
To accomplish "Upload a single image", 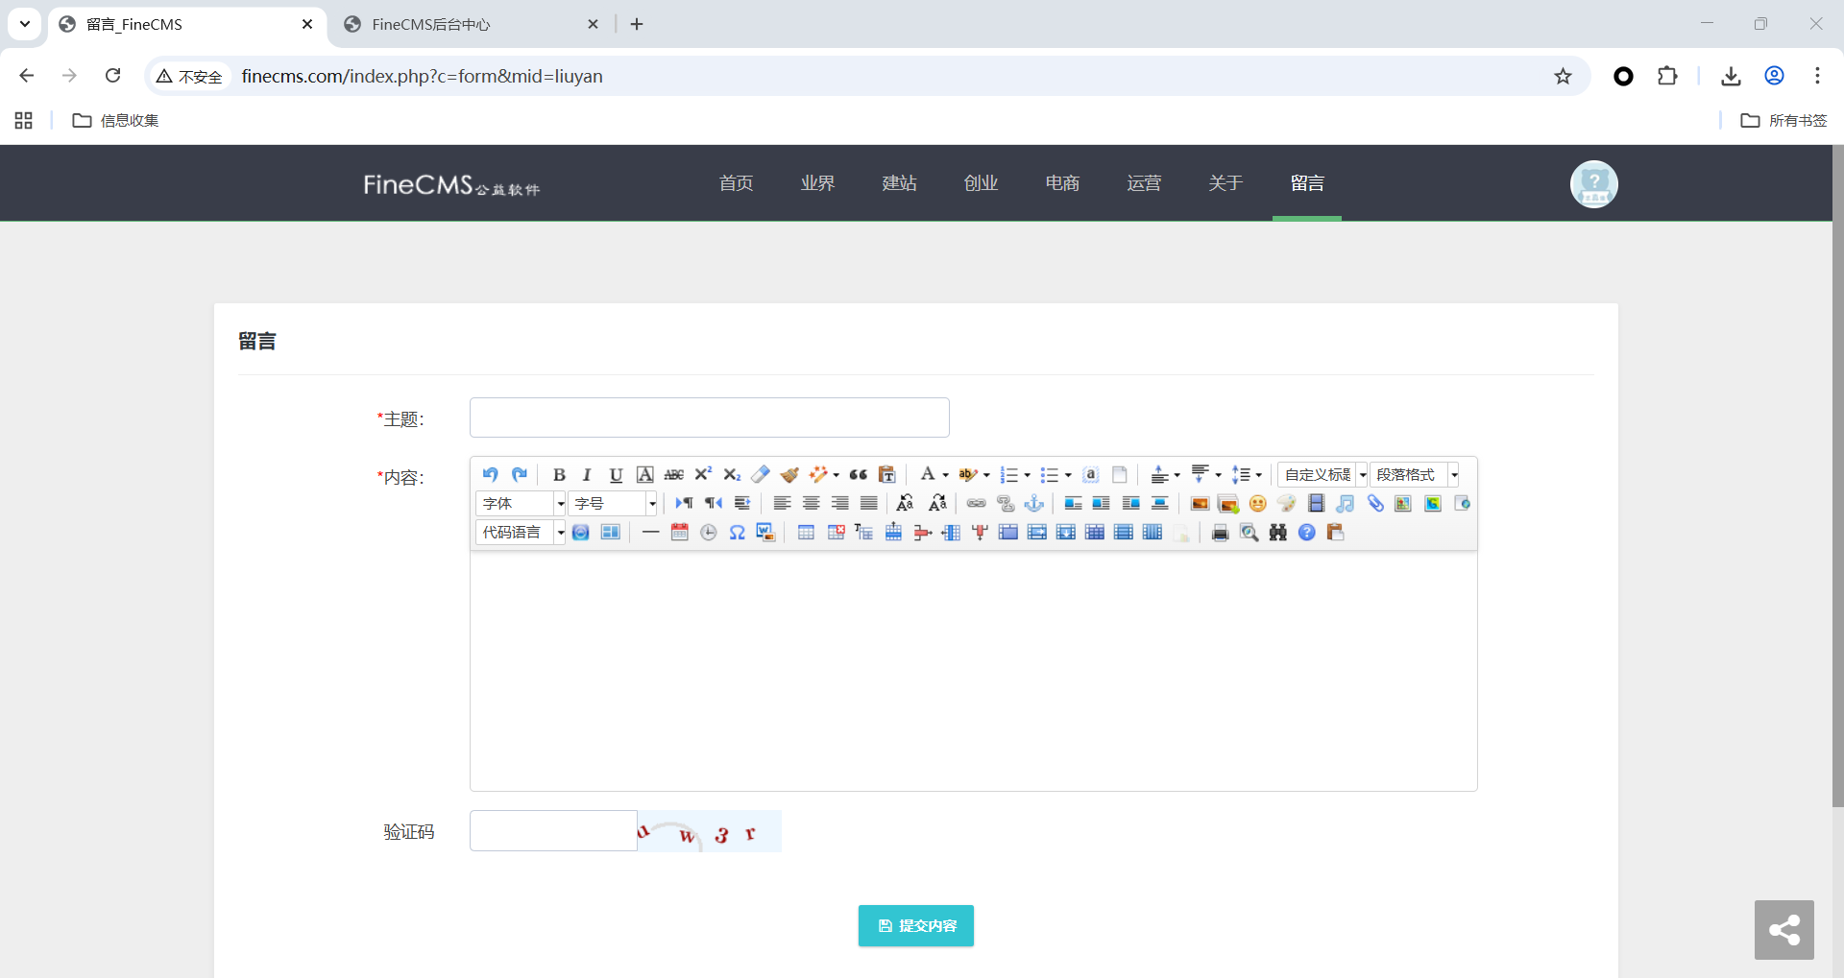I will point(1200,503).
